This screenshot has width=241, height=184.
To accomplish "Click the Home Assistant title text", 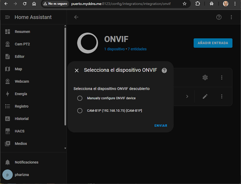I will pos(33,17).
